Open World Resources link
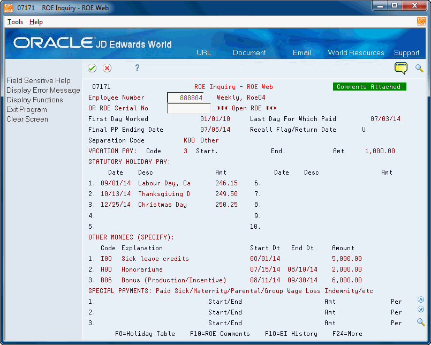Image resolution: width=431 pixels, height=345 pixels. click(x=356, y=52)
